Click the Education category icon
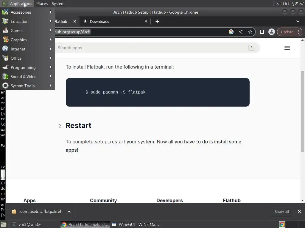The height and width of the screenshot is (228, 305). click(5, 21)
